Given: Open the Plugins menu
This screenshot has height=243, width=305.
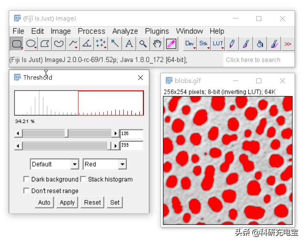Looking at the screenshot, I should click(157, 31).
